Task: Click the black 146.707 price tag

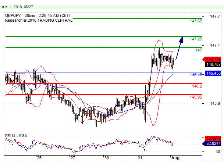Action: pyautogui.click(x=213, y=64)
